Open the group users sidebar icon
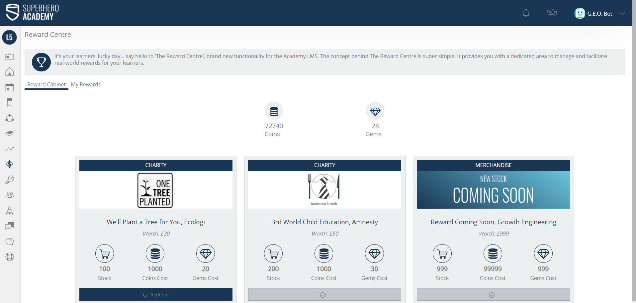 pyautogui.click(x=10, y=195)
